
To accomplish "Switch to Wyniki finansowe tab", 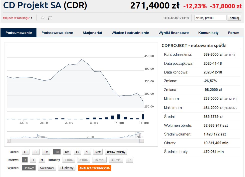I will [173, 33].
